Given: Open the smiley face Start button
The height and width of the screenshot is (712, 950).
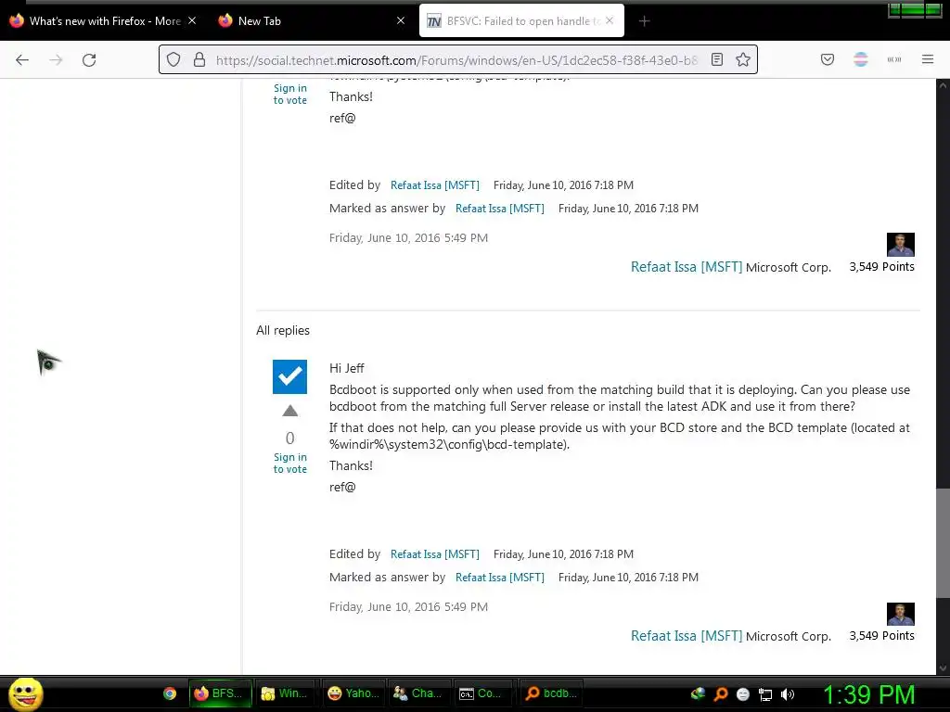Looking at the screenshot, I should [x=25, y=693].
